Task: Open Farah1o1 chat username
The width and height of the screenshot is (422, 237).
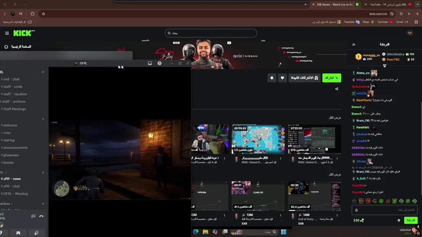Action: [x=363, y=127]
